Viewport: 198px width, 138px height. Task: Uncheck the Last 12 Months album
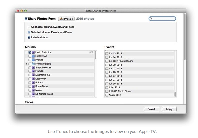pyautogui.click(x=30, y=52)
